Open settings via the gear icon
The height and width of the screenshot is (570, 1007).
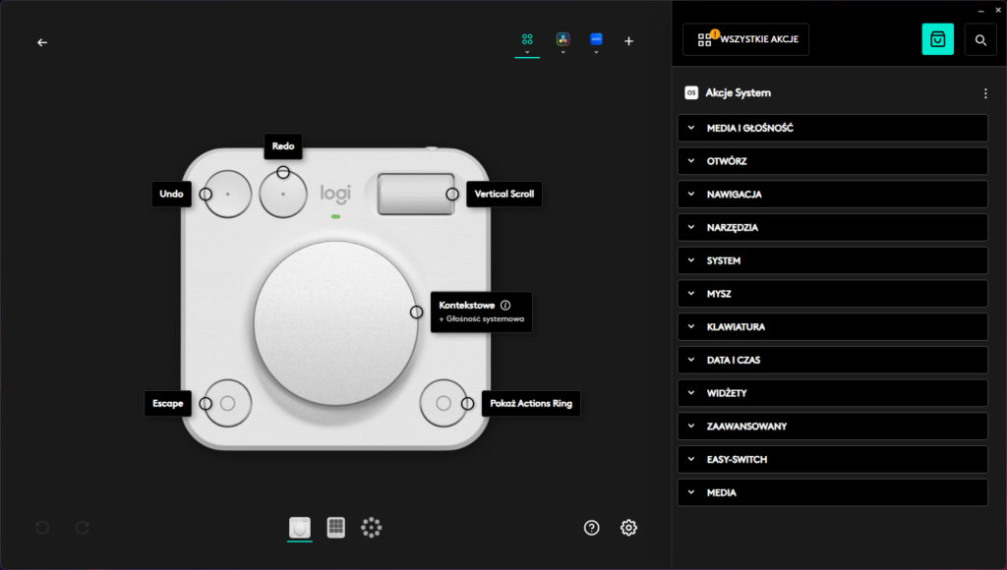point(628,528)
